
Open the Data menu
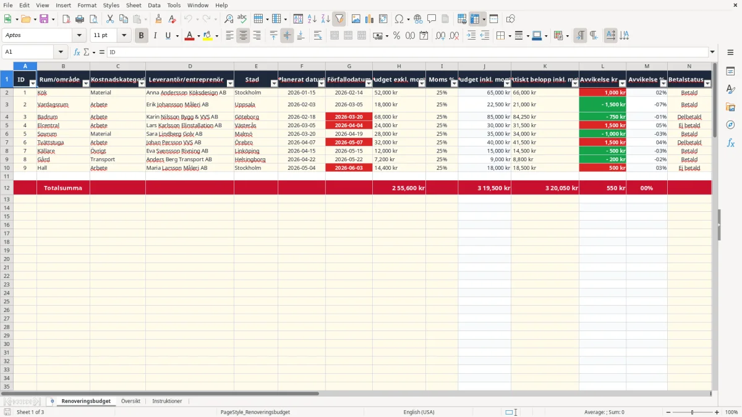pyautogui.click(x=154, y=5)
